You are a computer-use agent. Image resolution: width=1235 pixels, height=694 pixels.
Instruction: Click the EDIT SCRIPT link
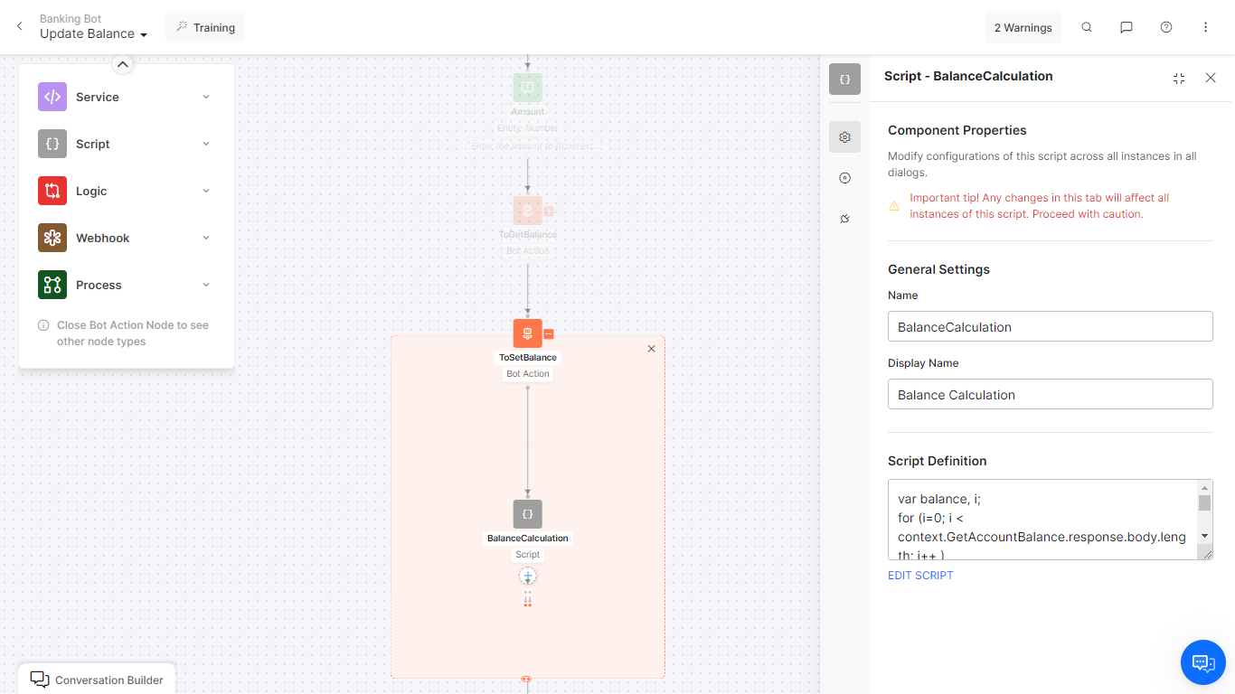(x=919, y=575)
